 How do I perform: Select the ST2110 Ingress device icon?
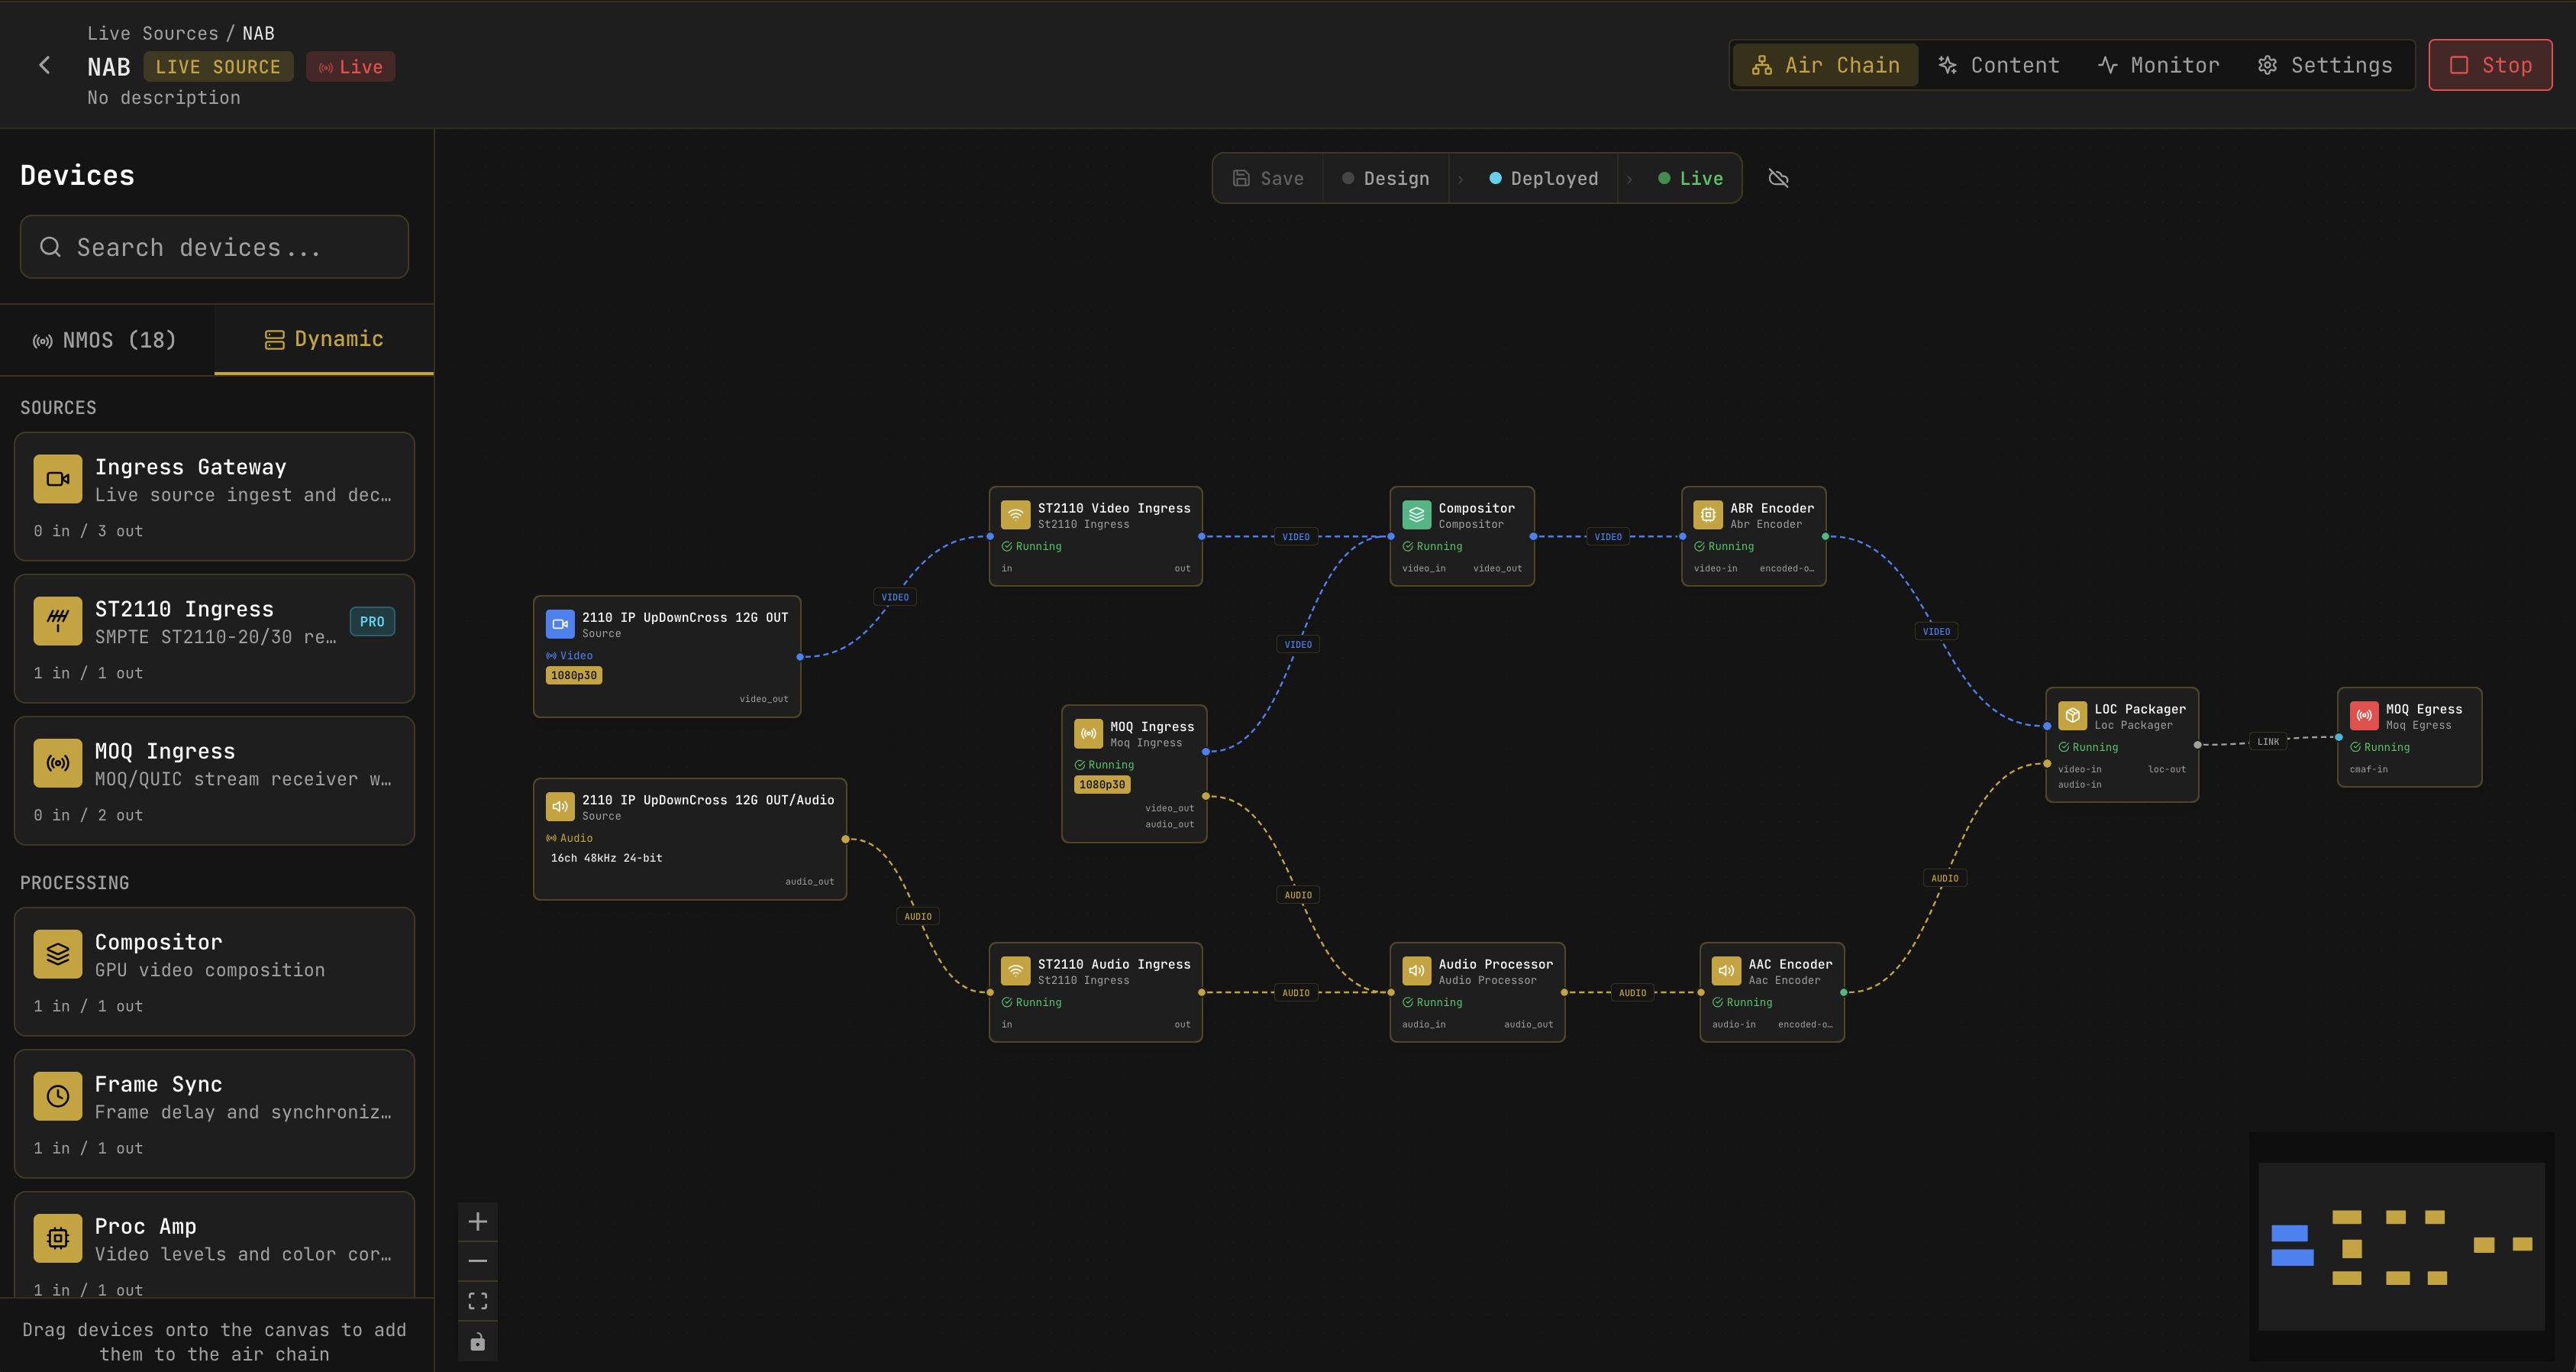pos(57,620)
